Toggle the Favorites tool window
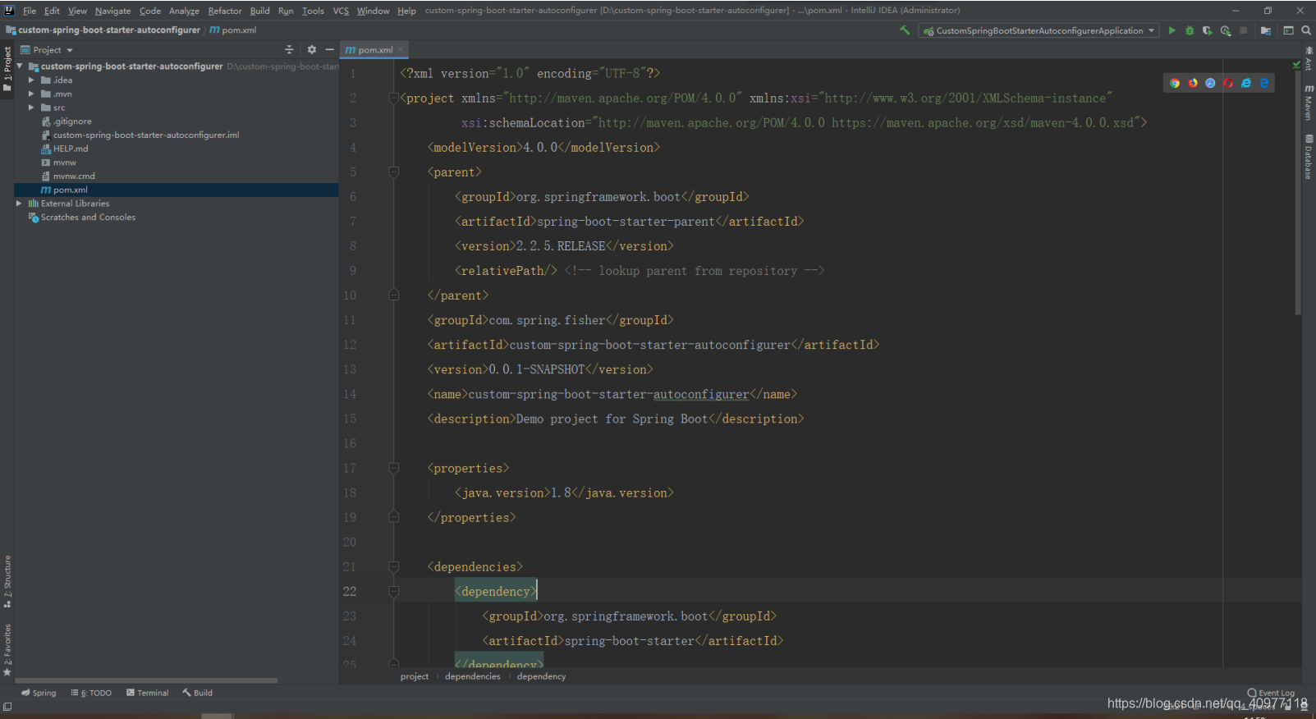This screenshot has height=719, width=1316. (7, 649)
